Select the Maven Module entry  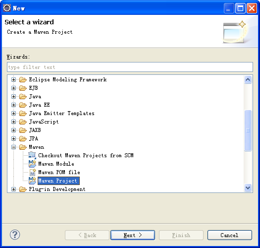click(x=56, y=164)
